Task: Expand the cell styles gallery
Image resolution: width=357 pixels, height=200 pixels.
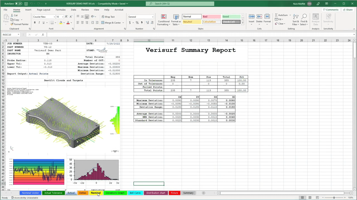Action: [x=242, y=23]
